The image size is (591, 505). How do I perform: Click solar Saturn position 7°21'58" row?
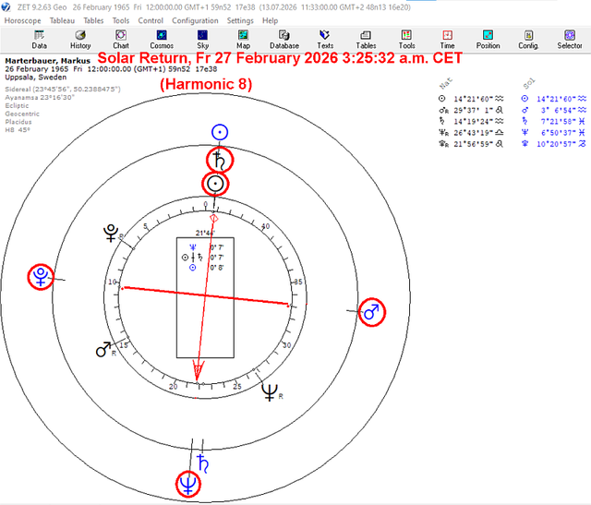554,121
